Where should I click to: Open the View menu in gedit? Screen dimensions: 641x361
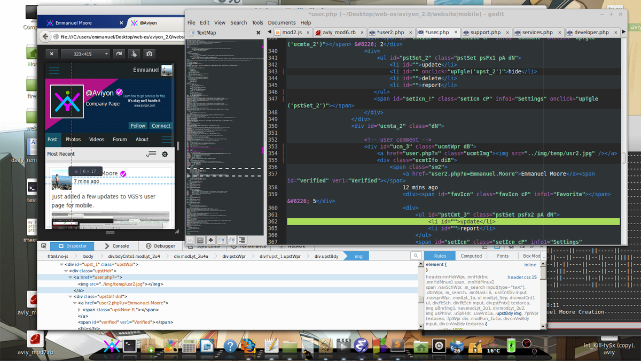(x=220, y=22)
